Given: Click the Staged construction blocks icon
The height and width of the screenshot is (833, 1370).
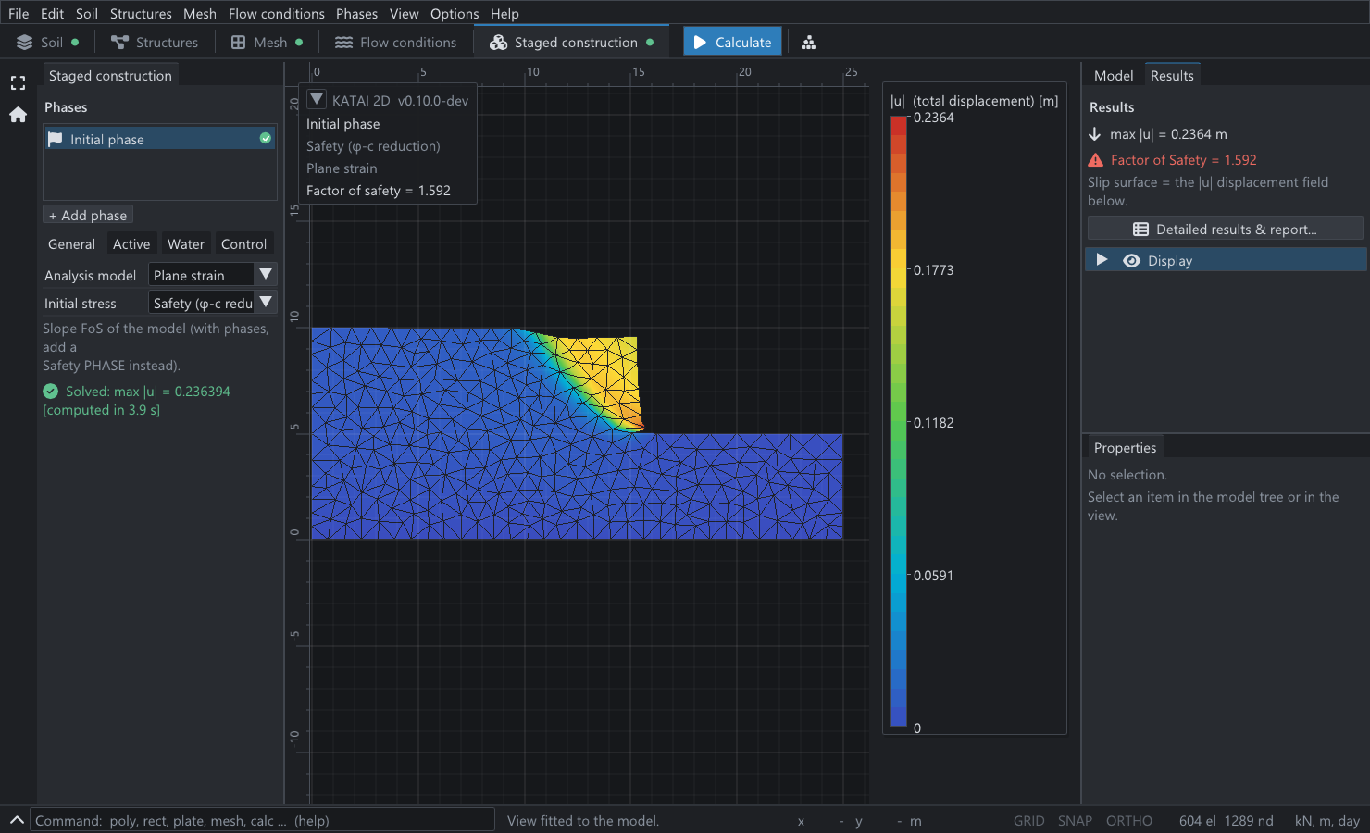Looking at the screenshot, I should pyautogui.click(x=499, y=43).
